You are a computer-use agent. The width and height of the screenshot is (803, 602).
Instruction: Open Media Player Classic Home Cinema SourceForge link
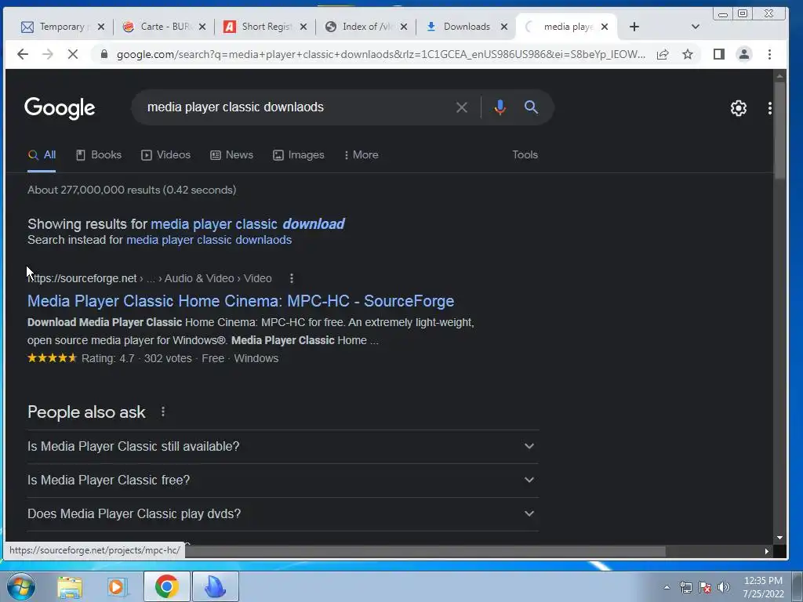241,301
